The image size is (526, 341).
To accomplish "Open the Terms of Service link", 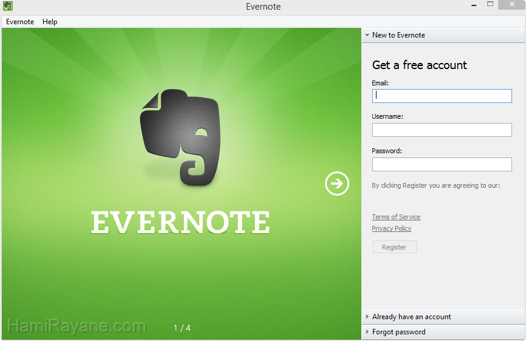I will (x=396, y=217).
